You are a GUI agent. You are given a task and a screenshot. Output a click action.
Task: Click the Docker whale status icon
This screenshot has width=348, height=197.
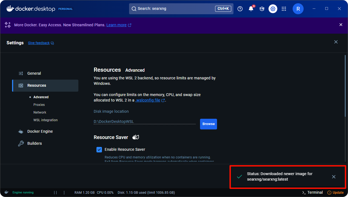pyautogui.click(x=6, y=192)
